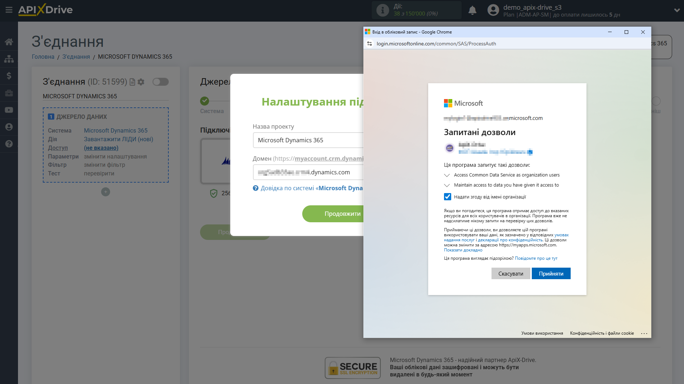Viewport: 684px width, 384px height.
Task: Click the Secure SSL Encryption badge
Action: point(353,368)
